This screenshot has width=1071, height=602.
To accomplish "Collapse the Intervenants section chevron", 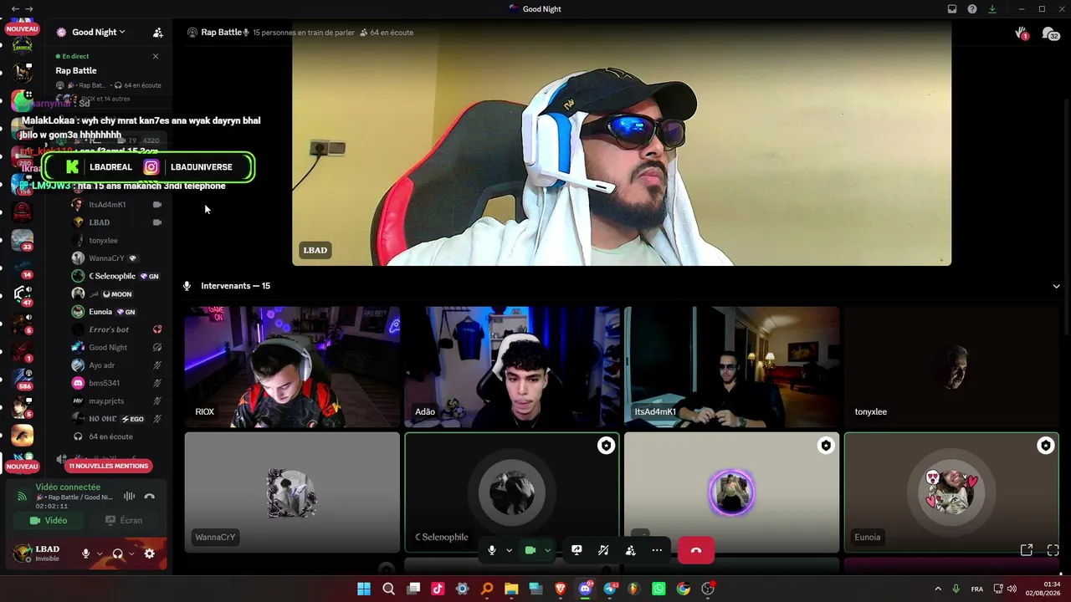I will (1056, 286).
